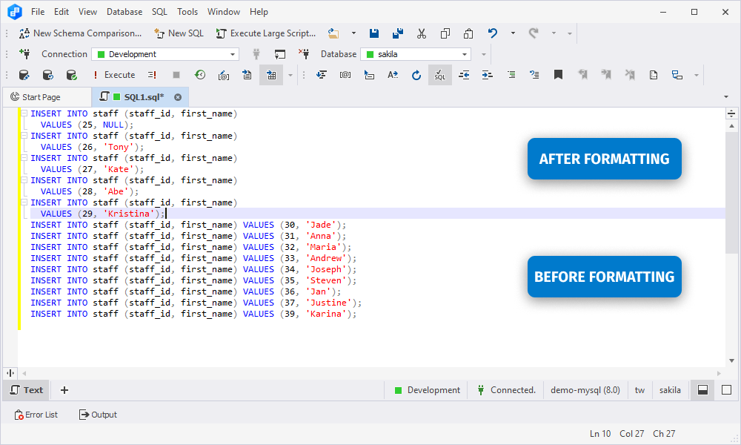
Task: Open the tab list dropdown arrow
Action: pyautogui.click(x=726, y=97)
